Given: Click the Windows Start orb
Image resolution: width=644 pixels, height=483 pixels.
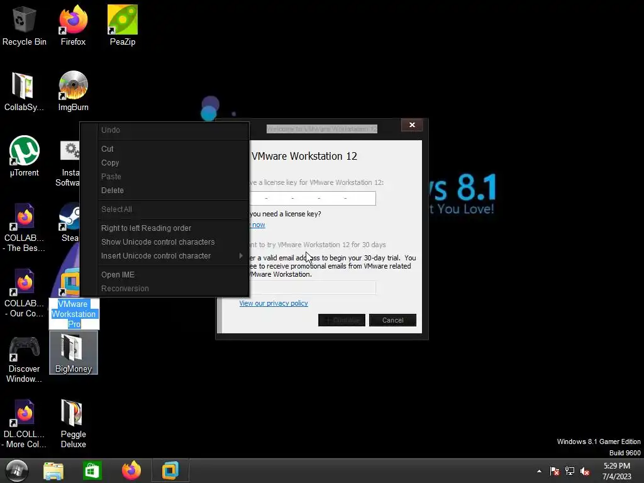Looking at the screenshot, I should (16, 470).
